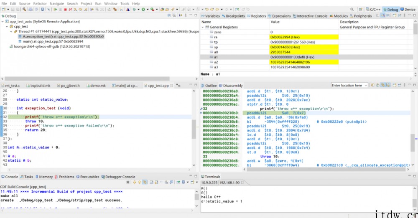
Task: Click the Display Selected Console icon
Action: (x=184, y=182)
